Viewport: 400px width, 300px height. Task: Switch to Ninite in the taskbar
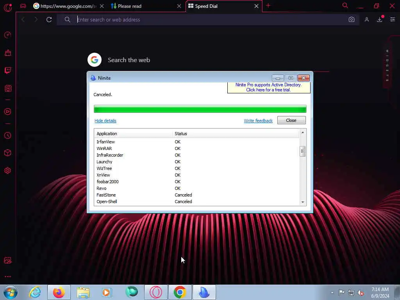204,292
